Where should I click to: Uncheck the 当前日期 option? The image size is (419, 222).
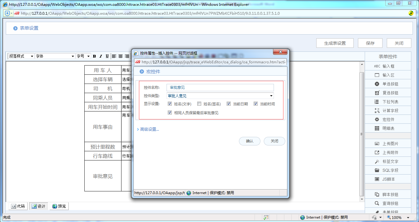coord(229,104)
